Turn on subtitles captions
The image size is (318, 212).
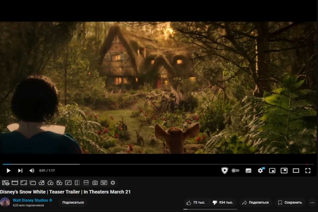[248, 170]
